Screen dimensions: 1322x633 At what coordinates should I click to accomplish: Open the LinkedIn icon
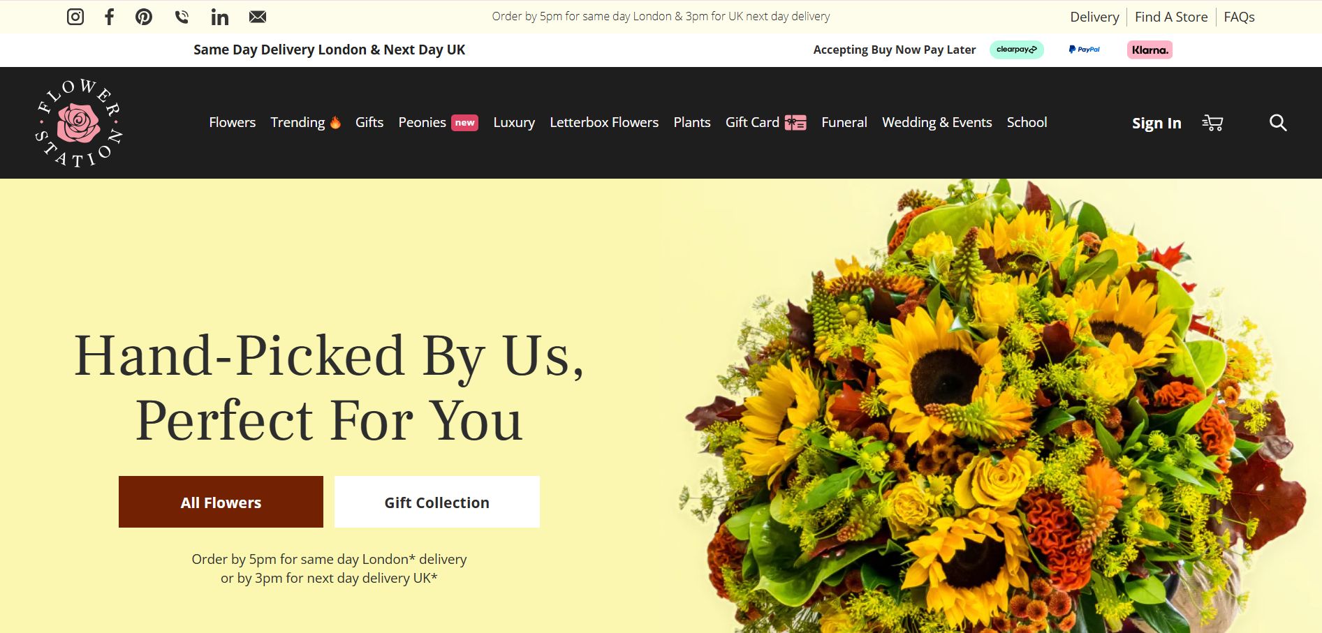pyautogui.click(x=220, y=17)
